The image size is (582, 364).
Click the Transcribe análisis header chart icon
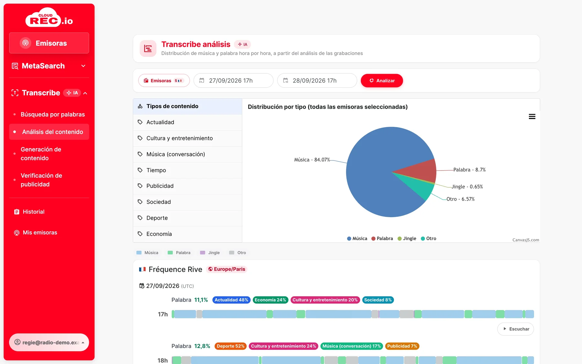[x=148, y=49]
